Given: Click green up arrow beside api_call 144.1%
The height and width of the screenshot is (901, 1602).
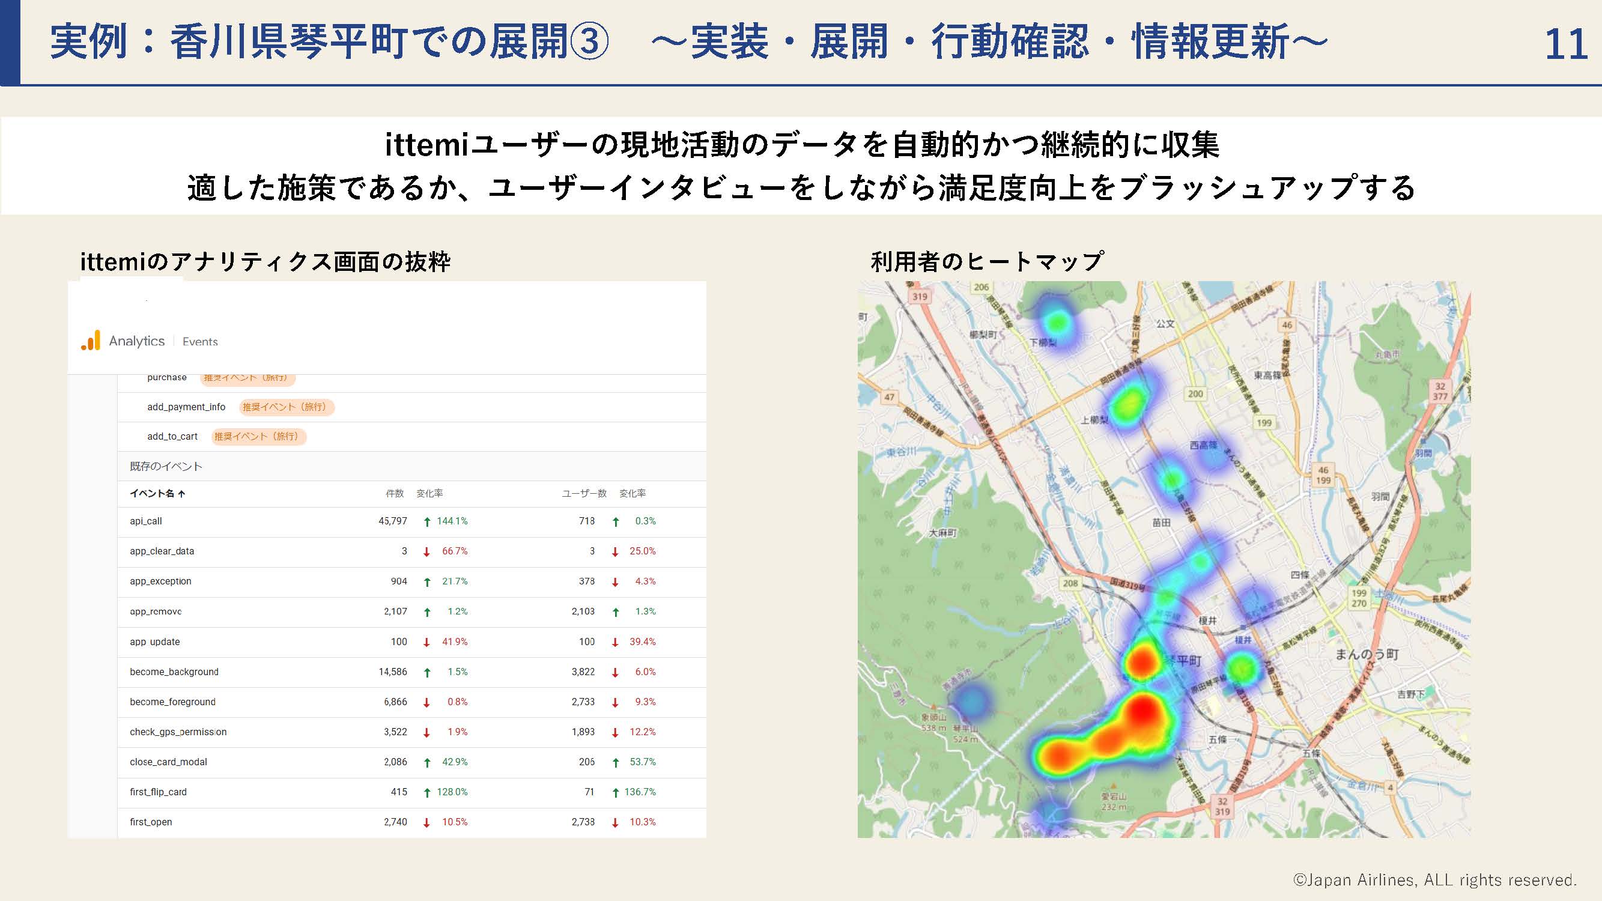Looking at the screenshot, I should (x=427, y=522).
